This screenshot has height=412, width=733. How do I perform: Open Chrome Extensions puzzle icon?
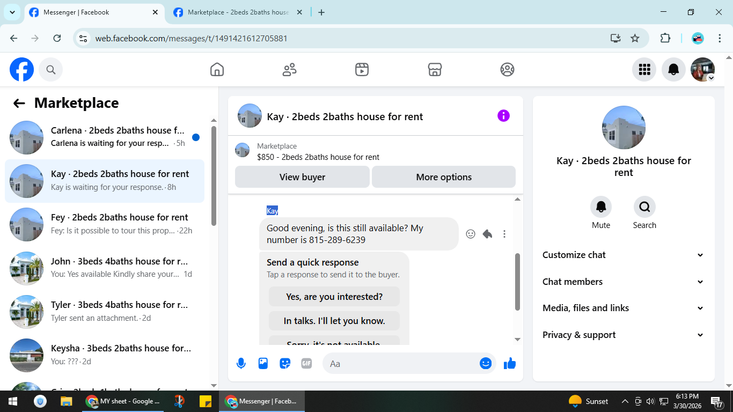tap(665, 38)
